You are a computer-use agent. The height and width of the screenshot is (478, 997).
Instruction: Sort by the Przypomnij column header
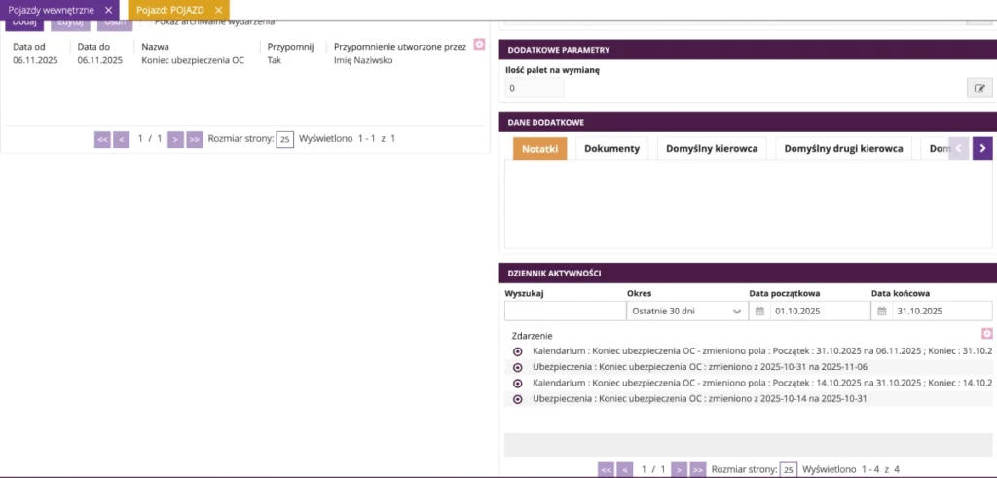coord(290,47)
